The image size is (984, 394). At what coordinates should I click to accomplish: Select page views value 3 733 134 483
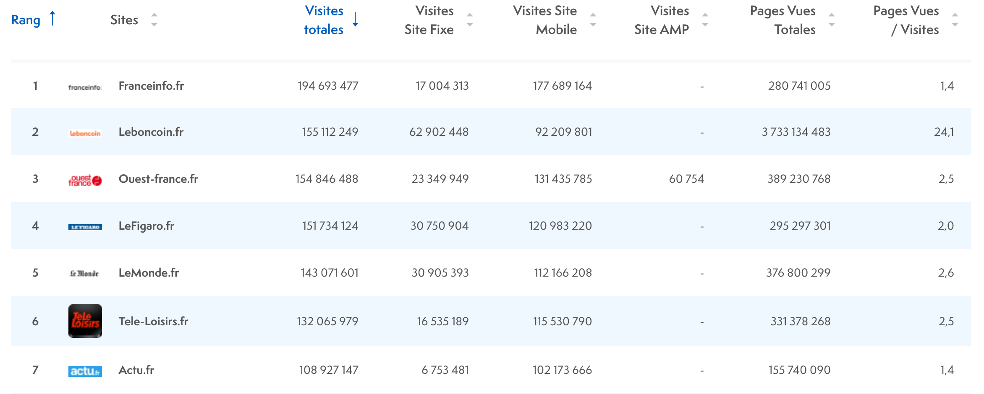pyautogui.click(x=796, y=132)
